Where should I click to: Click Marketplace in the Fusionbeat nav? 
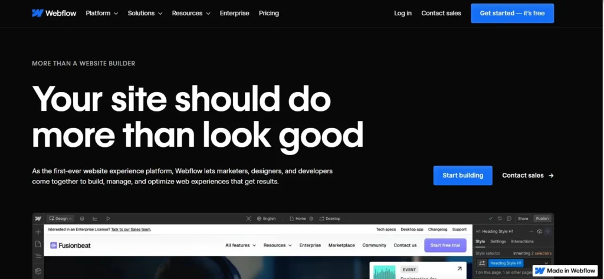[342, 245]
